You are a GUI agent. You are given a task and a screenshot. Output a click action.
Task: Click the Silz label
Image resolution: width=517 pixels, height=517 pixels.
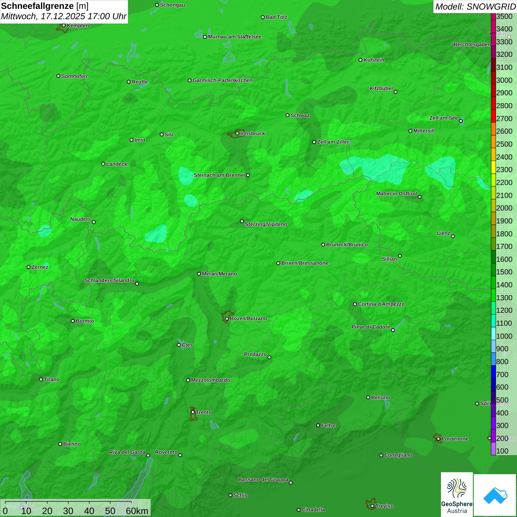pos(169,134)
